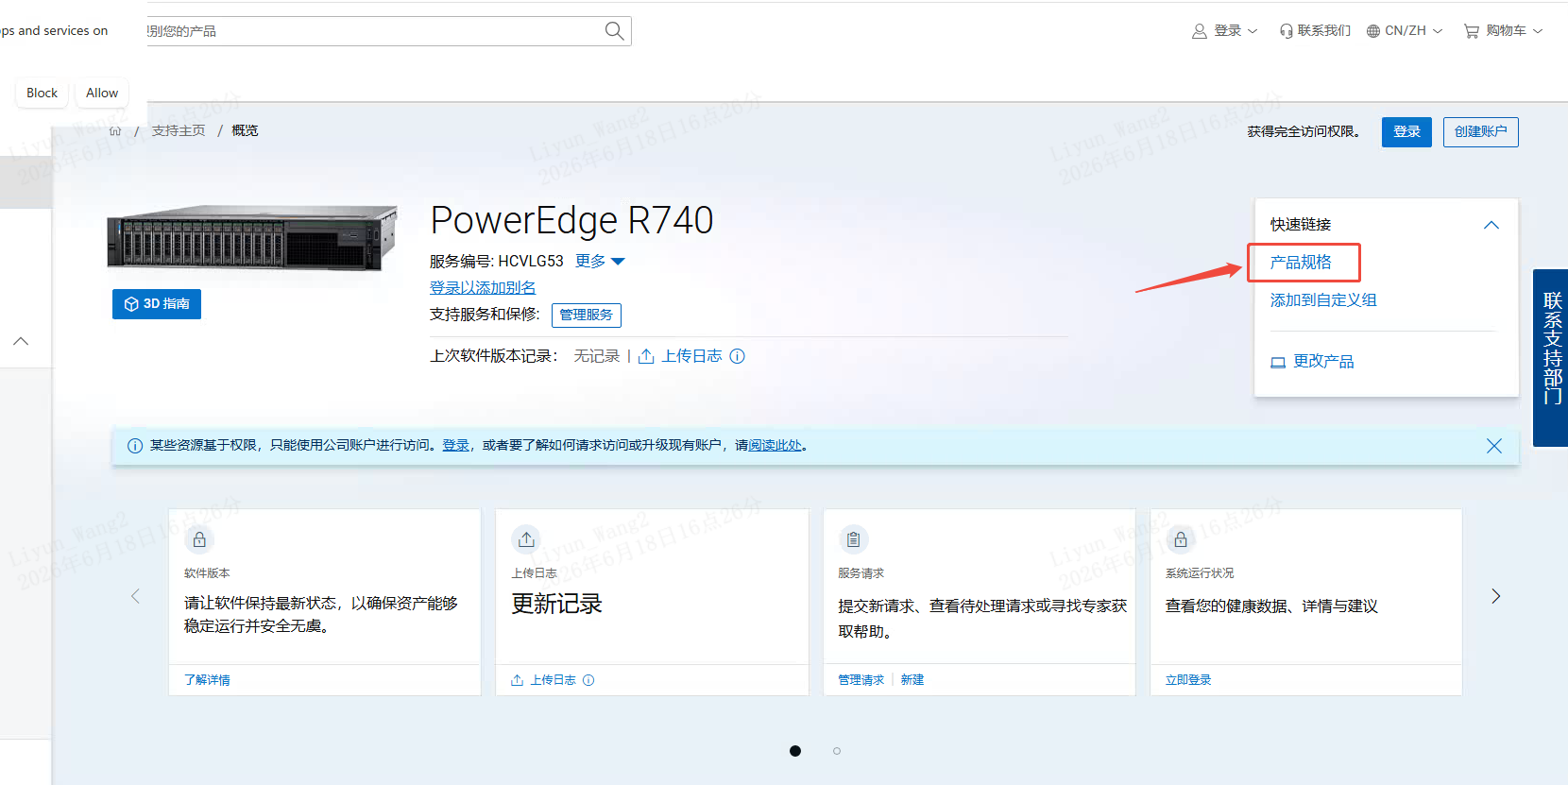Click the 支持主页 breadcrumb

click(x=179, y=130)
